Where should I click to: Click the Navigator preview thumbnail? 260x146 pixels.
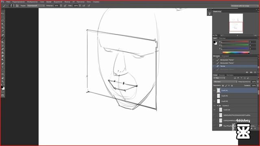(236, 24)
